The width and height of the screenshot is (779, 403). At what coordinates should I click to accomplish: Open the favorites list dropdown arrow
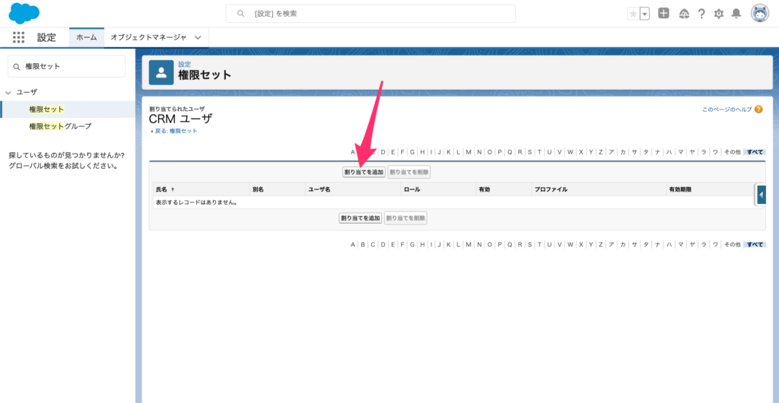(645, 14)
